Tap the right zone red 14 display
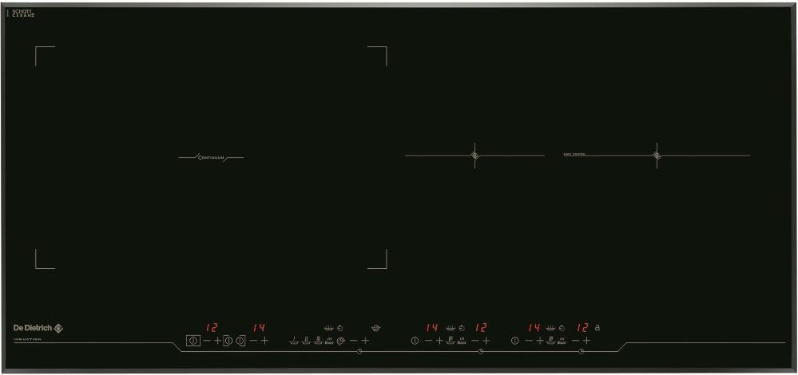798x375 pixels. [534, 328]
